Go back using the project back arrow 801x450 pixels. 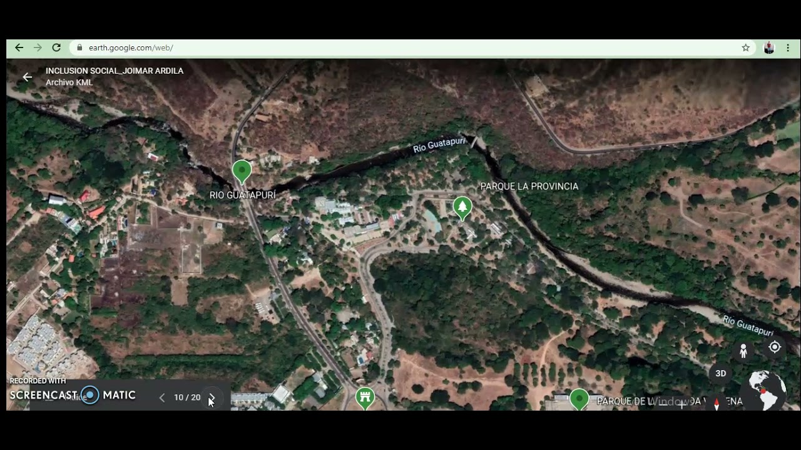click(27, 77)
